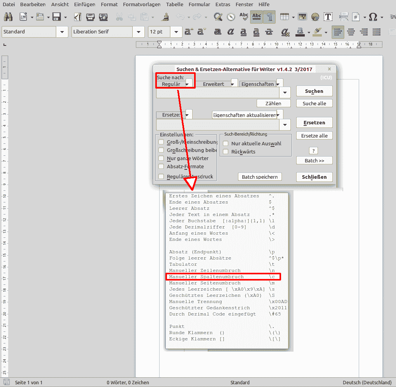Click the left indent marker on the ruler

(x=159, y=45)
